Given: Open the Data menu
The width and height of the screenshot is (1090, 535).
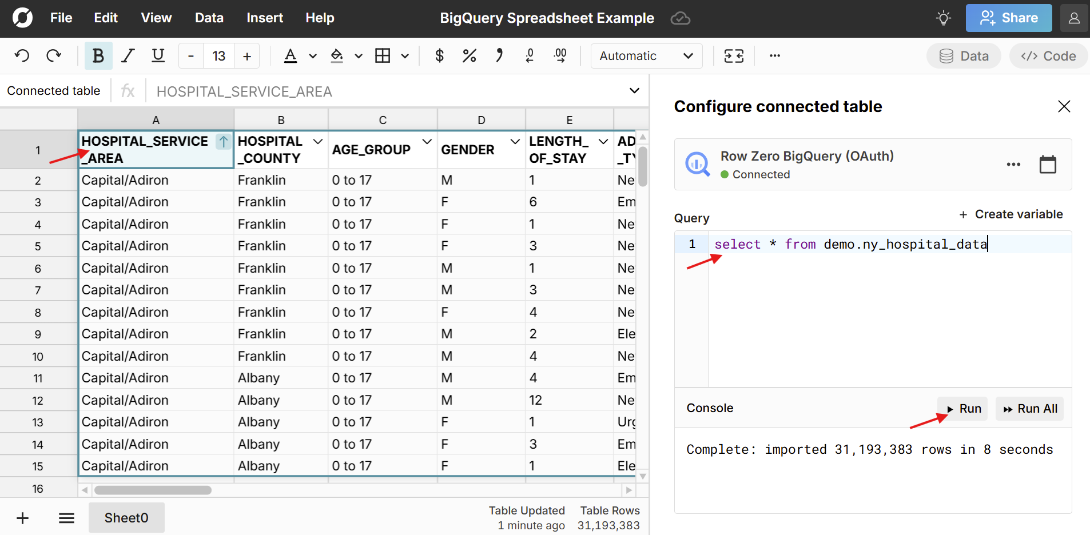Looking at the screenshot, I should pyautogui.click(x=209, y=18).
